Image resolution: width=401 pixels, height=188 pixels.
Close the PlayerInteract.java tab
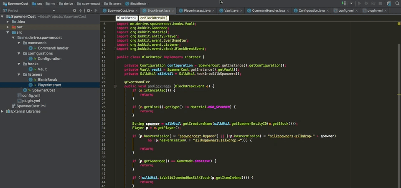click(214, 11)
